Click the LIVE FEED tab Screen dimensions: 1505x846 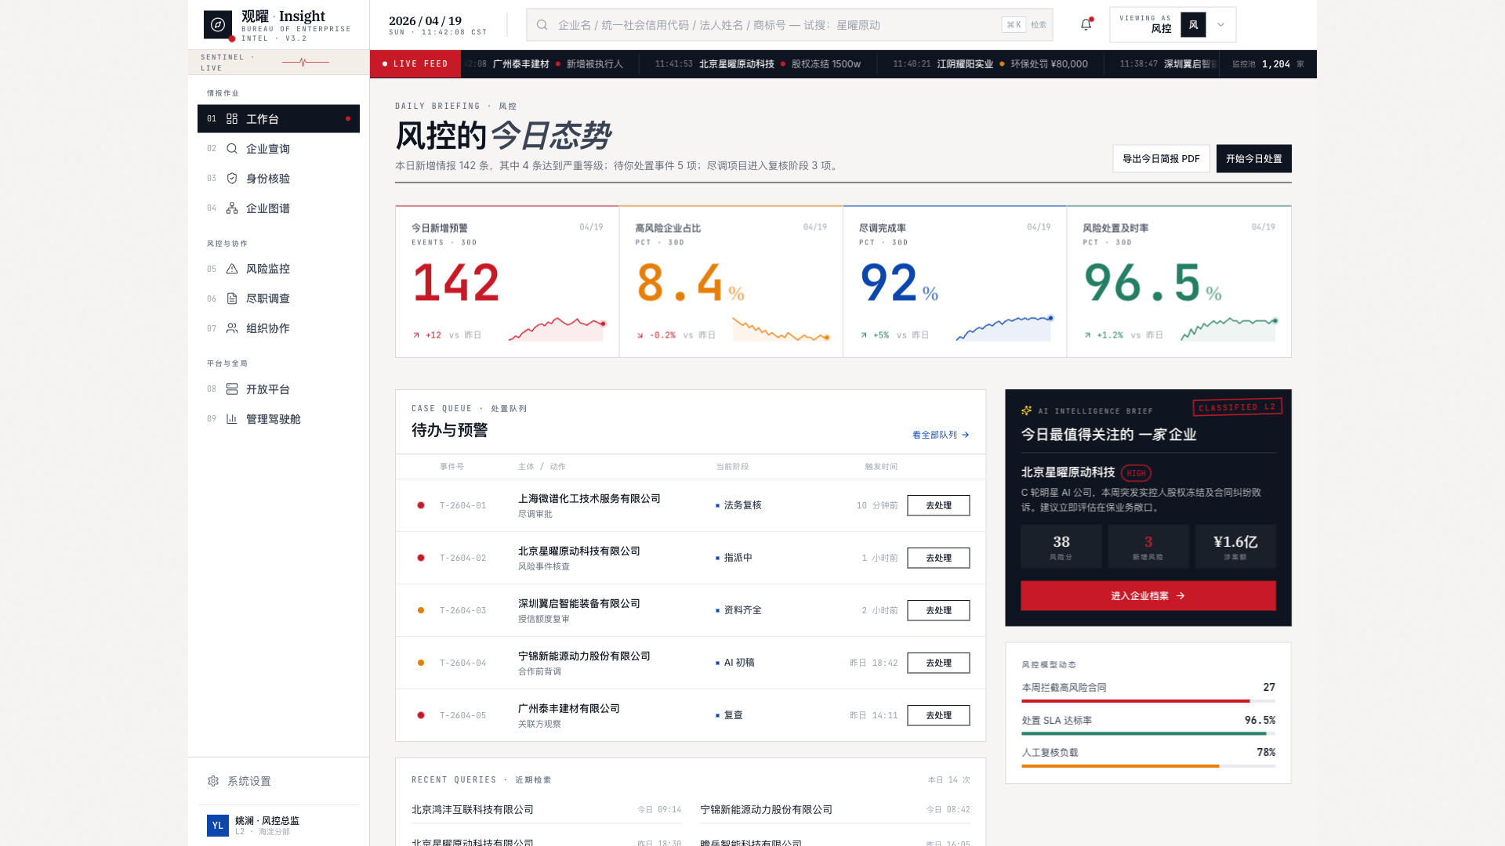[415, 63]
